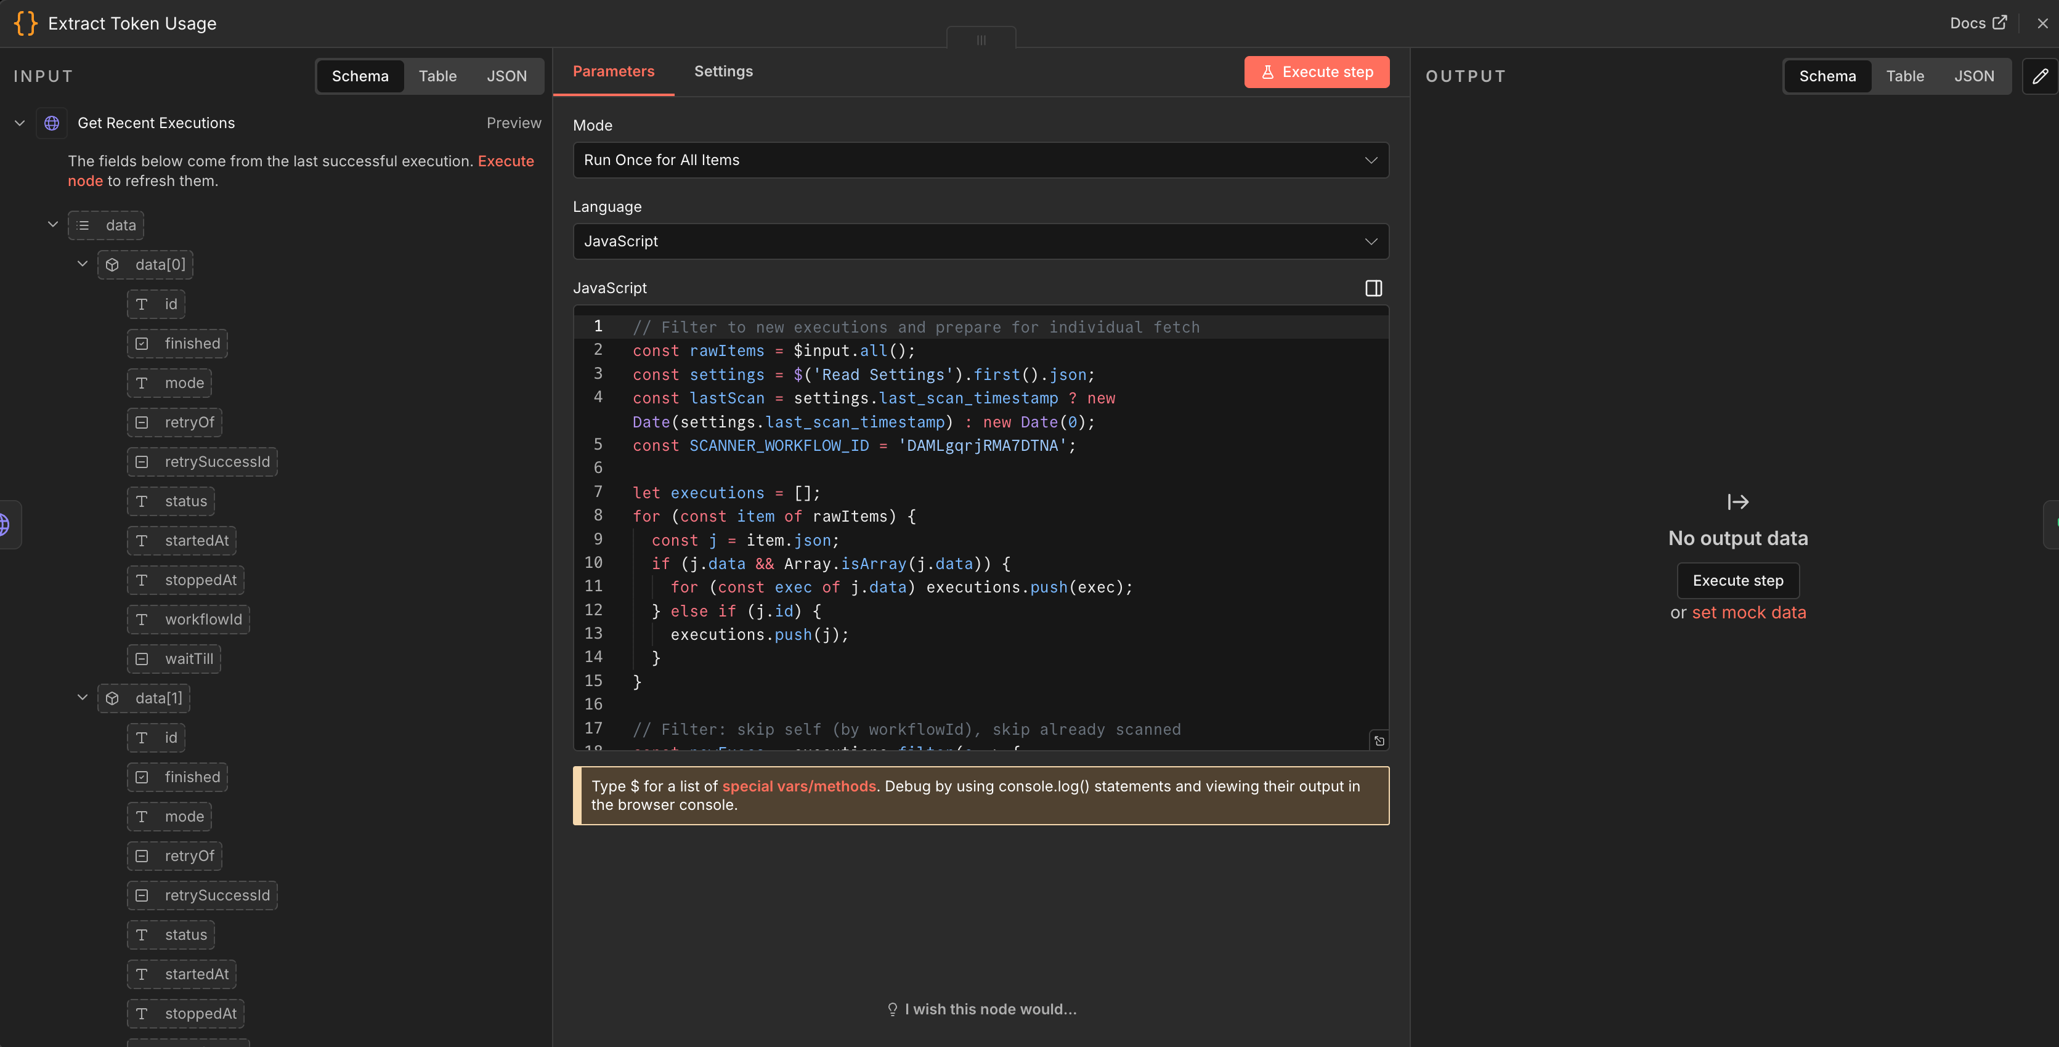Open the Language dropdown
Viewport: 2059px width, 1047px height.
[980, 241]
